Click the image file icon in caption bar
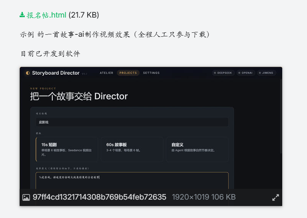The width and height of the screenshot is (307, 218). 26,198
